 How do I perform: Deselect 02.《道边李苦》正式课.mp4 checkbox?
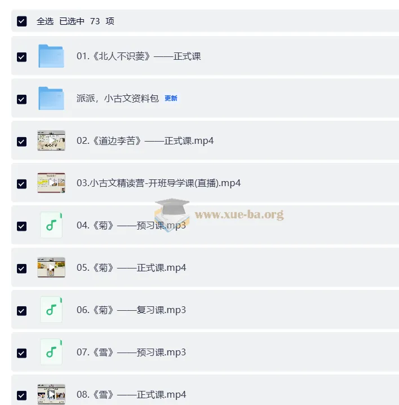click(21, 142)
